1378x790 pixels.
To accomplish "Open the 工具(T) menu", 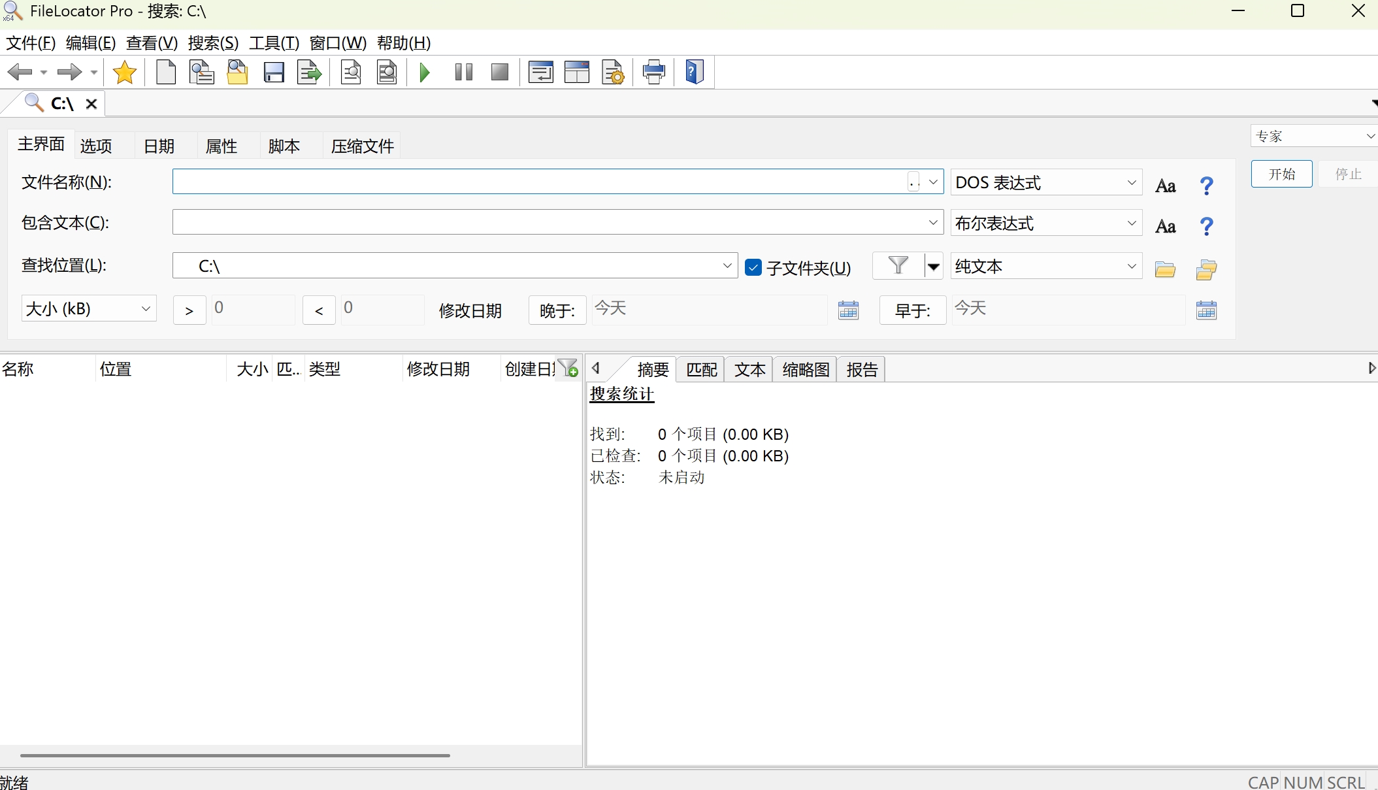I will point(274,43).
